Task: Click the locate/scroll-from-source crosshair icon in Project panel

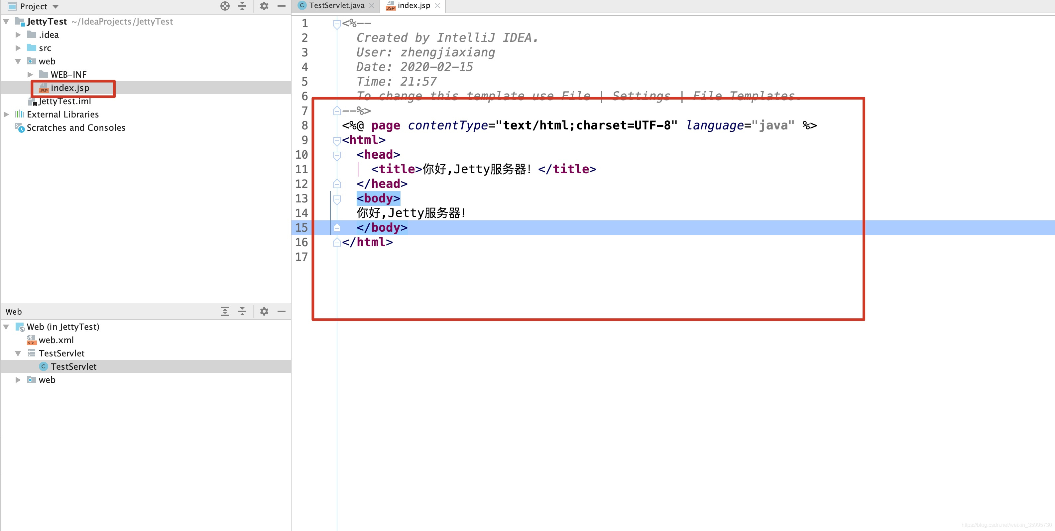Action: (225, 6)
